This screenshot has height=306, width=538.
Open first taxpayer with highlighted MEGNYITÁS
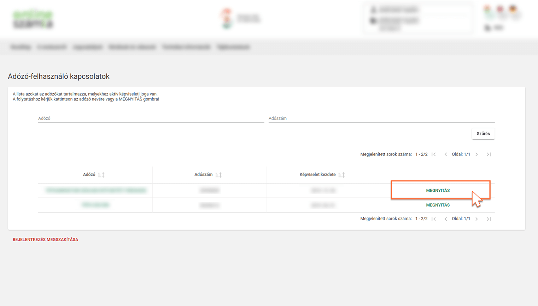[x=438, y=190]
